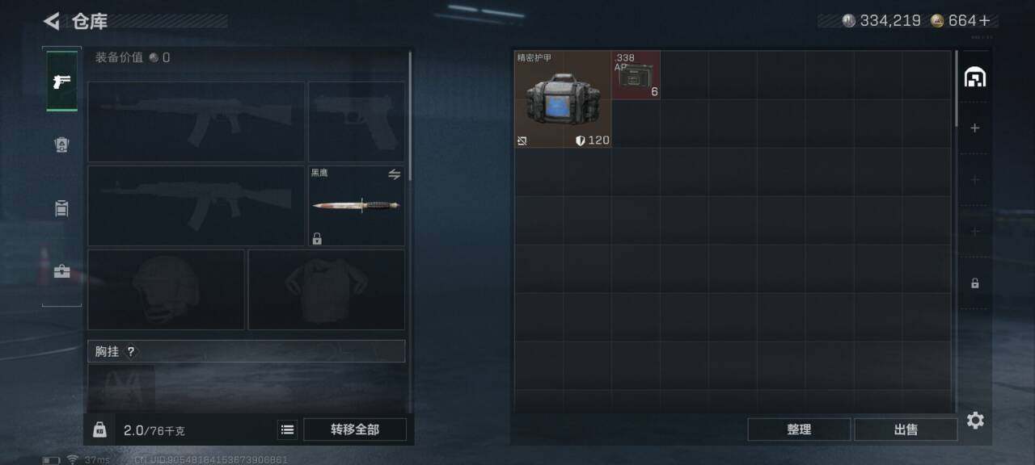Click the inventory grid scrollbar
The image size is (1035, 465).
[x=957, y=89]
